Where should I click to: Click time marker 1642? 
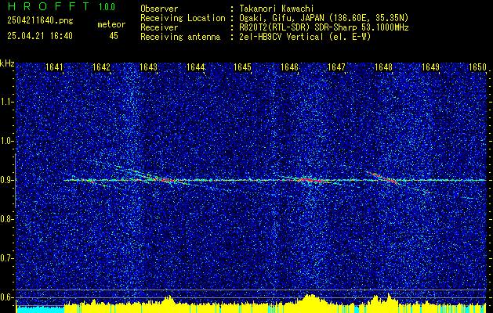click(x=102, y=67)
